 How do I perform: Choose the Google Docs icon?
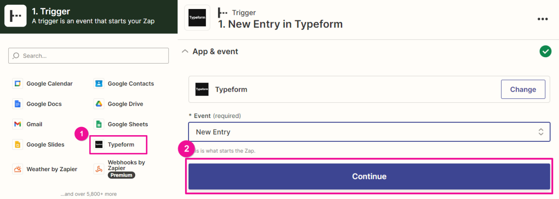click(x=17, y=104)
